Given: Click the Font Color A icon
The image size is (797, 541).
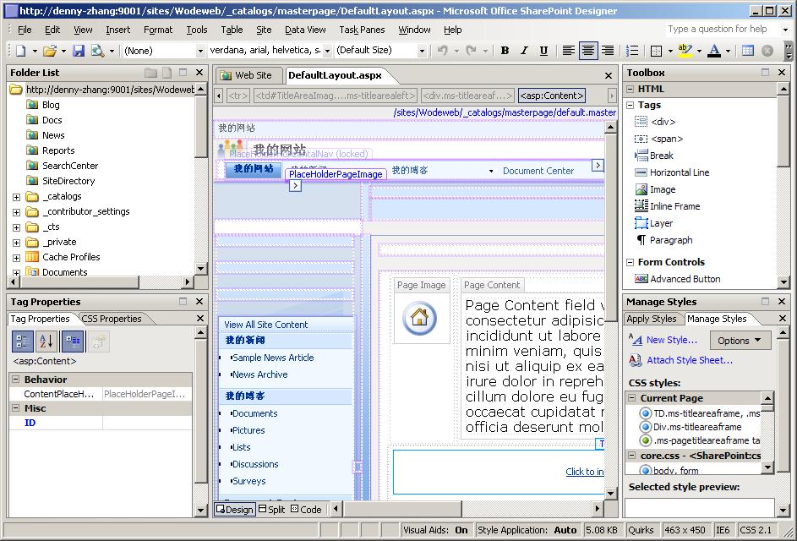Looking at the screenshot, I should point(714,51).
